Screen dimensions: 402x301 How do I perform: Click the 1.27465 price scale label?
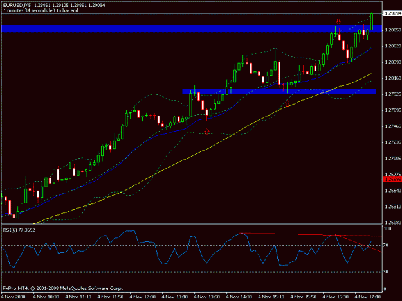click(x=393, y=126)
